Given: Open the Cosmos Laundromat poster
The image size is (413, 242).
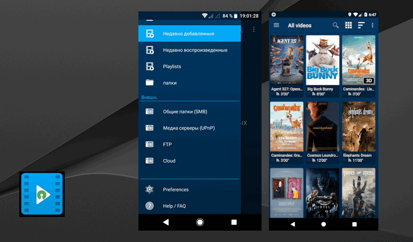Looking at the screenshot, I should 323,127.
